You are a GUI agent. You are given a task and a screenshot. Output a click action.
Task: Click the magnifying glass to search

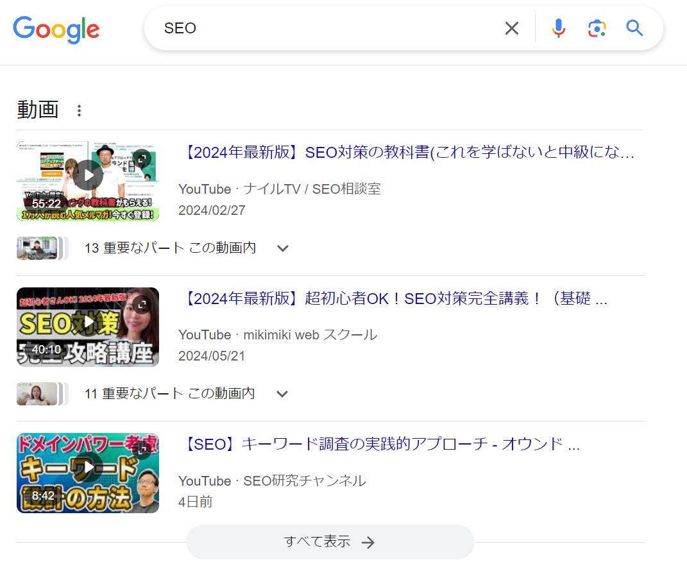(634, 28)
